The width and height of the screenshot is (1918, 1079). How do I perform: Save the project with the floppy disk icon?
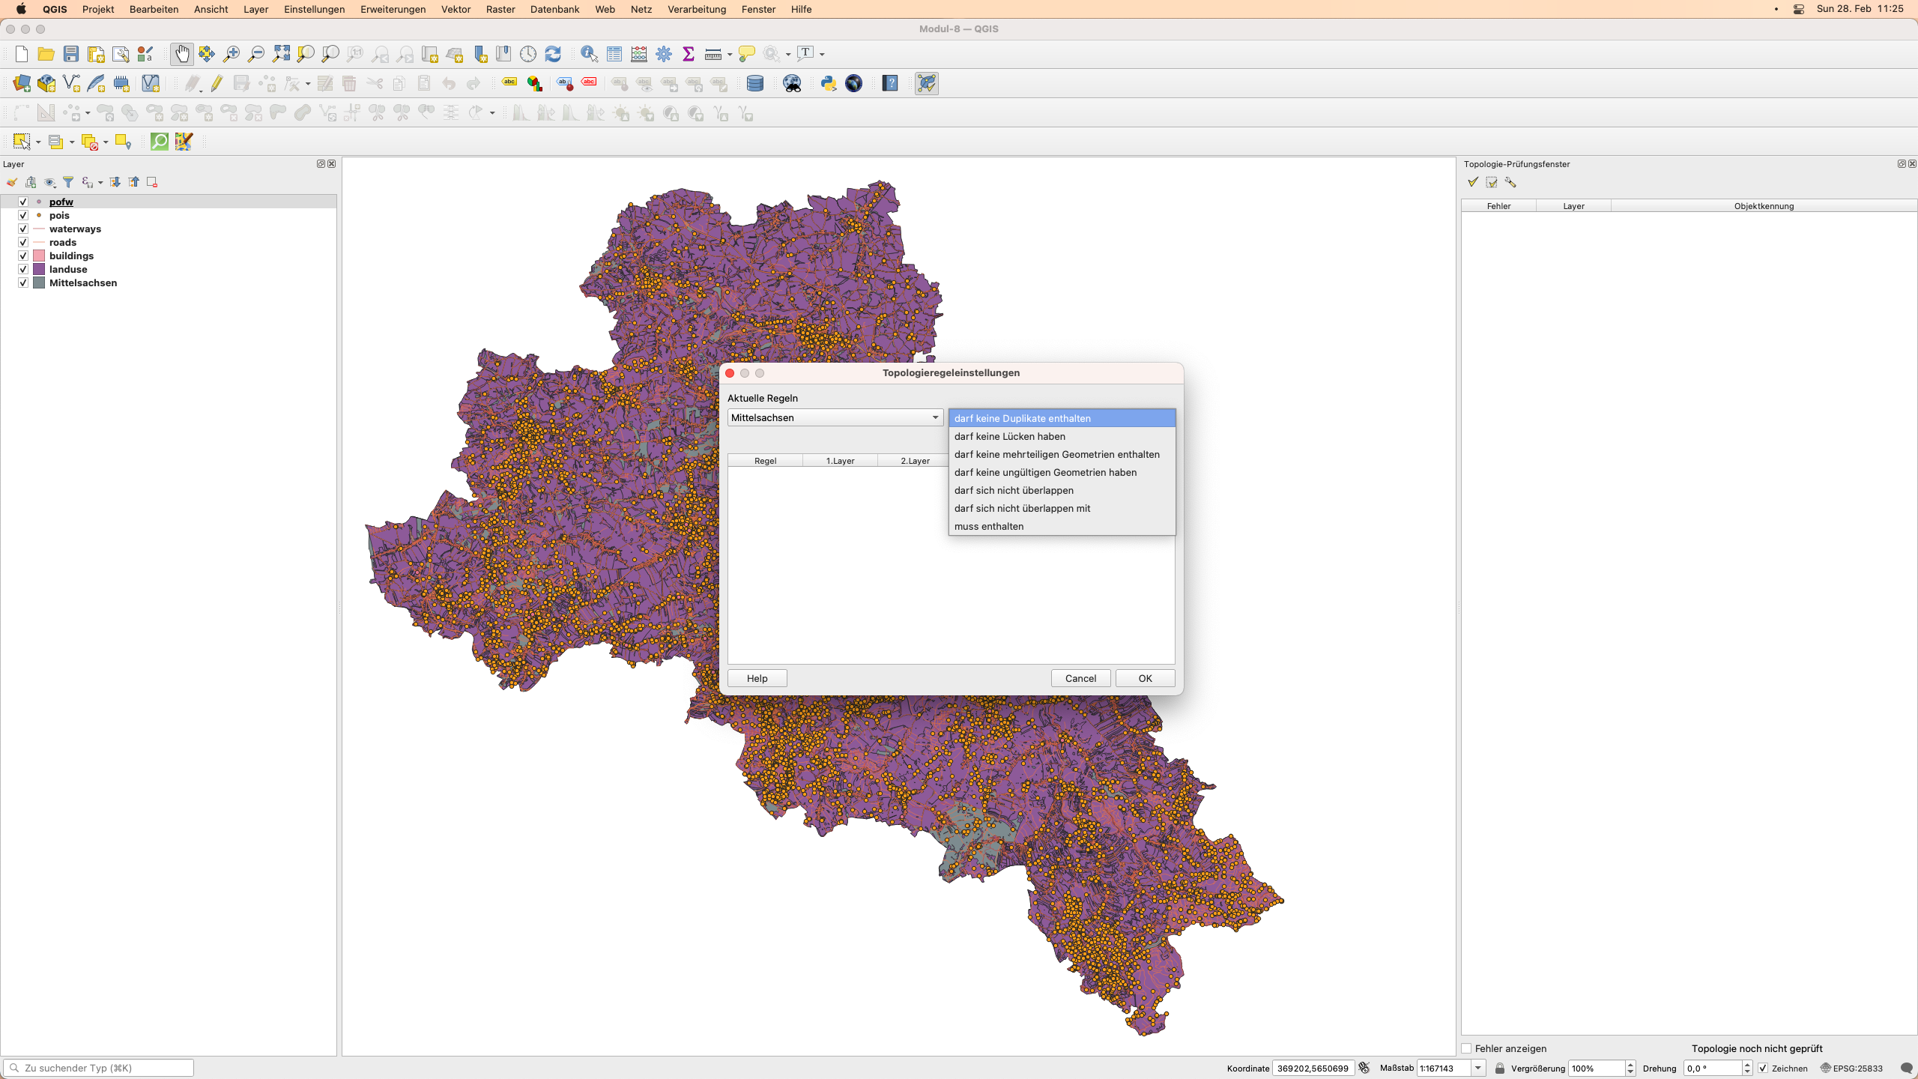click(71, 54)
